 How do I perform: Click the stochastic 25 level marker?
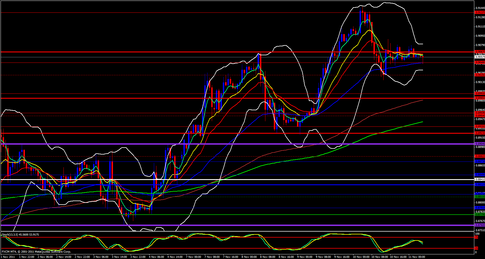[x=476, y=248]
